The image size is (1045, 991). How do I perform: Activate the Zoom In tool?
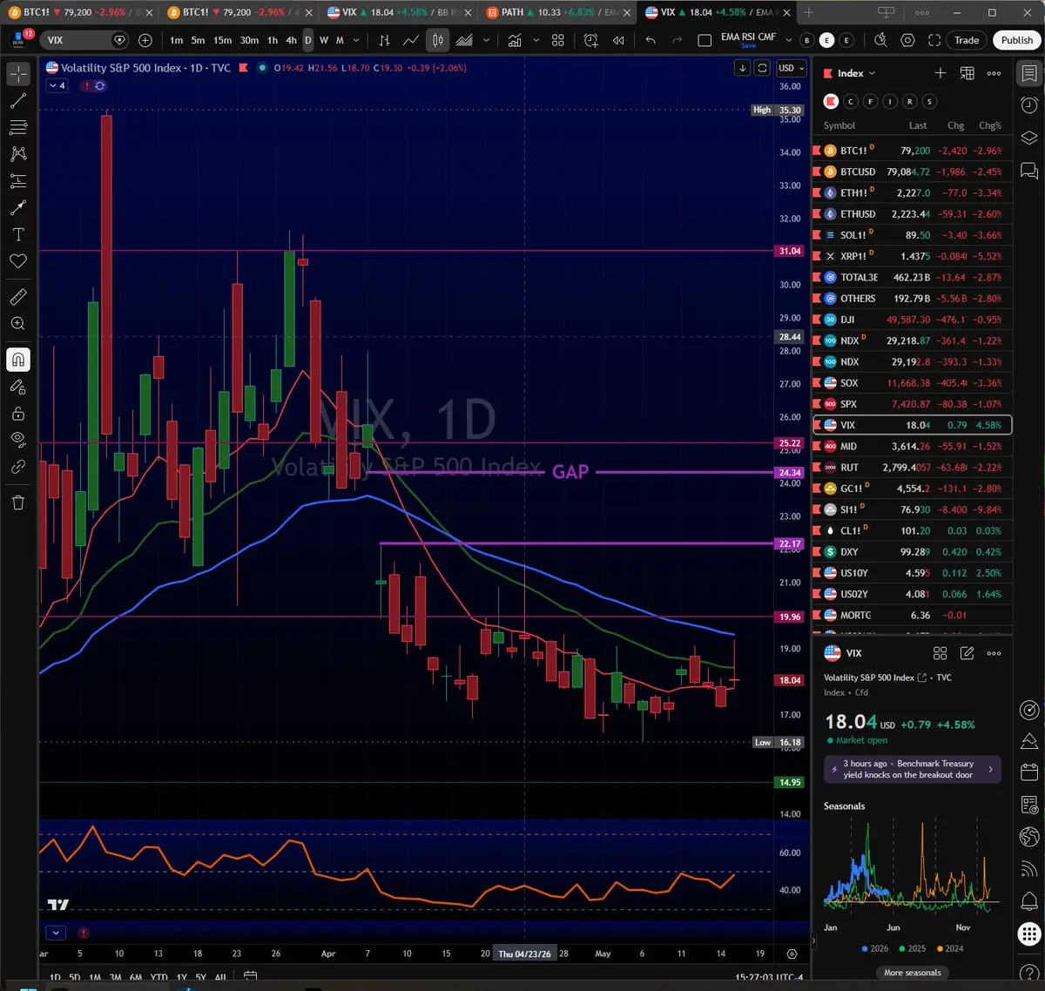pos(18,324)
